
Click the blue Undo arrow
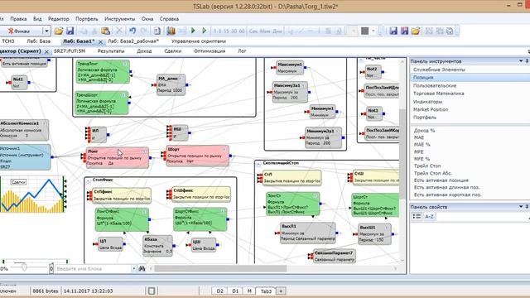tap(132, 31)
